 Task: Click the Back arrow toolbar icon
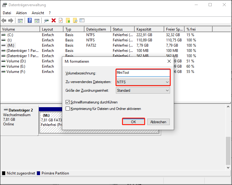click(x=4, y=20)
